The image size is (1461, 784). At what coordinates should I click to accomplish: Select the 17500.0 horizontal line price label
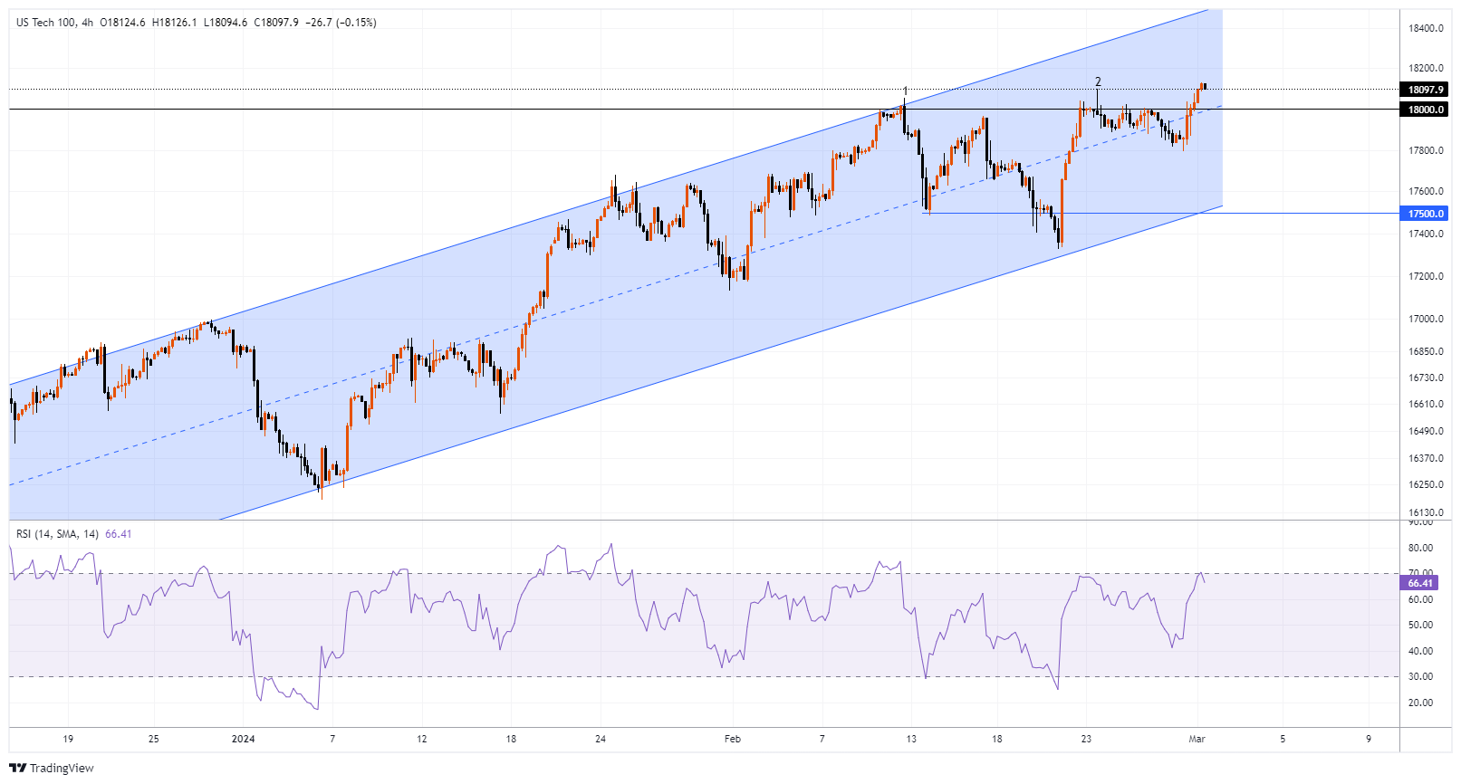pos(1426,214)
